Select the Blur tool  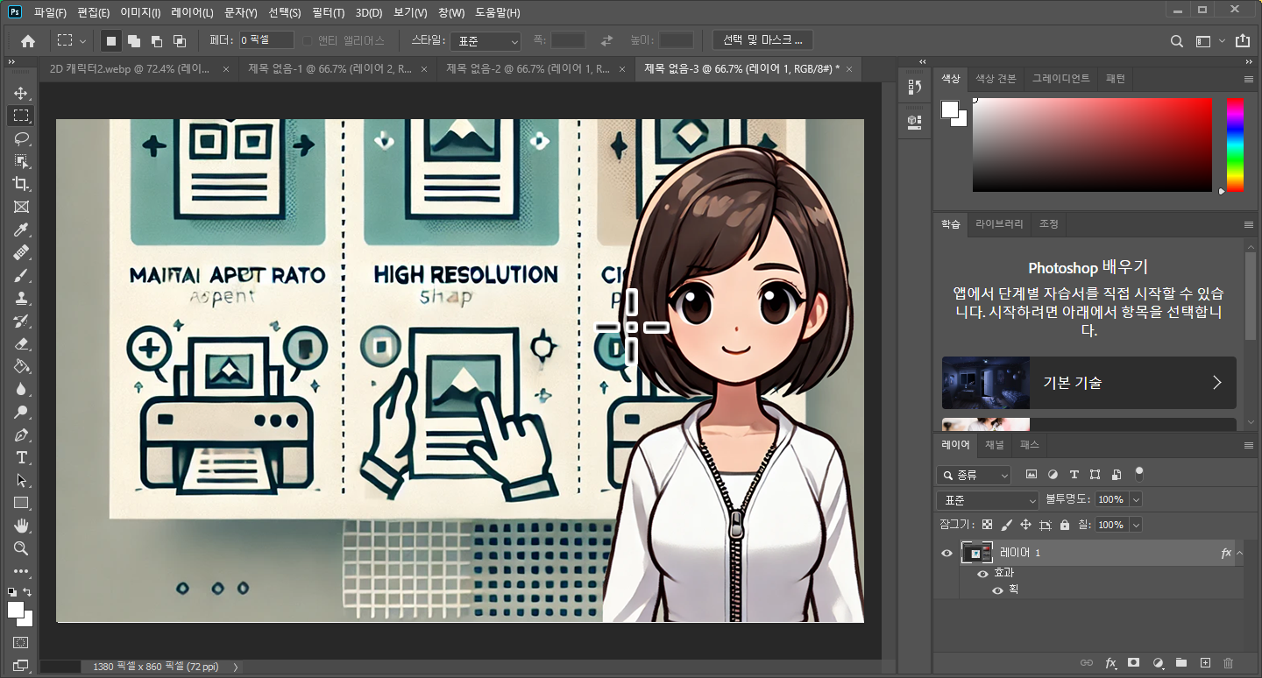point(21,389)
